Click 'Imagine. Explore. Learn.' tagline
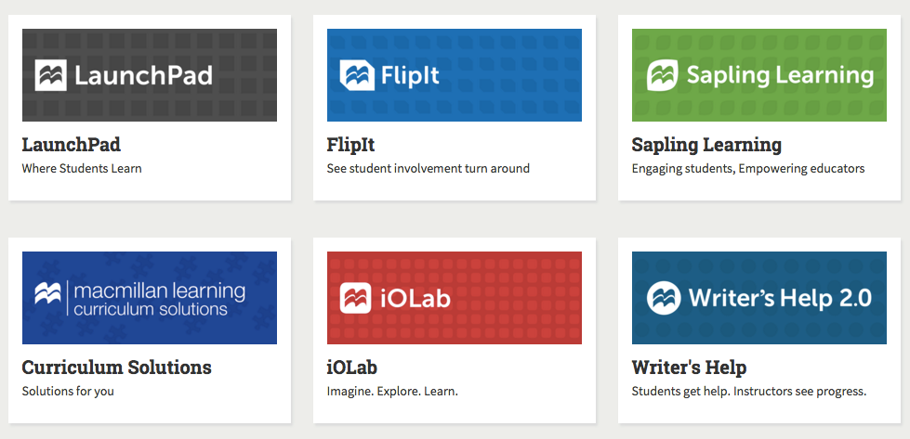Screen dimensions: 910x439 pyautogui.click(x=392, y=391)
